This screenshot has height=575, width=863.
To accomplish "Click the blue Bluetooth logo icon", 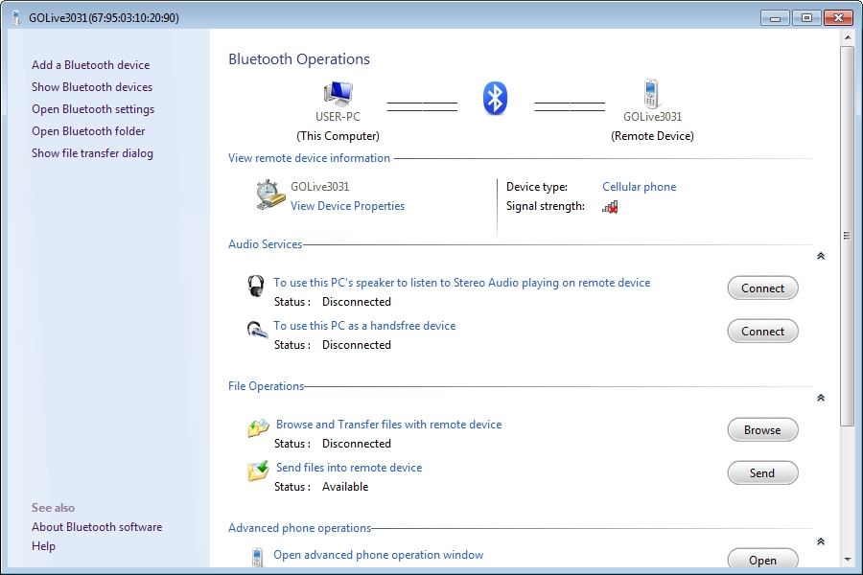I will 495,99.
